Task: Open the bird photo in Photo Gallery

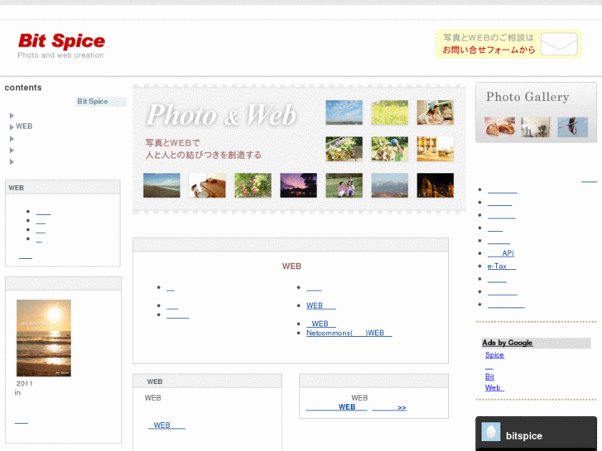Action: tap(572, 127)
